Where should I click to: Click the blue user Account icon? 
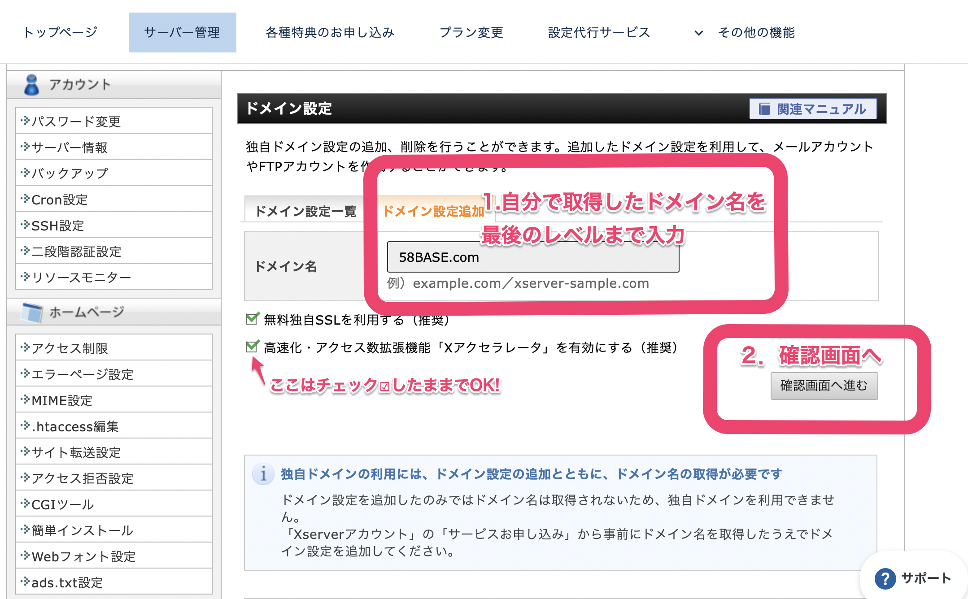[x=31, y=85]
